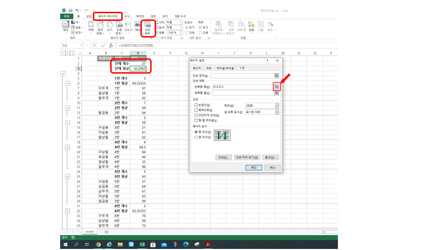Switch to the 여백 dialog tab
Screen dimensions: 445x250
tap(209, 68)
